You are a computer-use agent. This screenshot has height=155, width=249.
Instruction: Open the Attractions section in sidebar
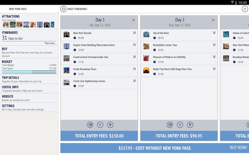29,21
